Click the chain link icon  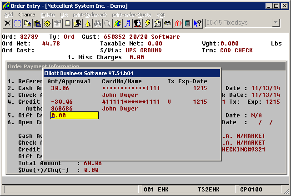pos(167,24)
